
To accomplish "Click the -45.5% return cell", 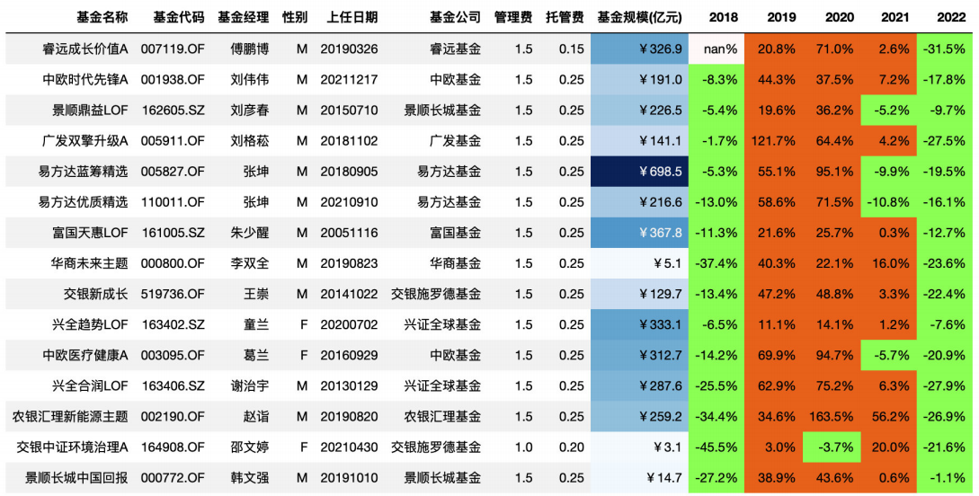I will [717, 447].
